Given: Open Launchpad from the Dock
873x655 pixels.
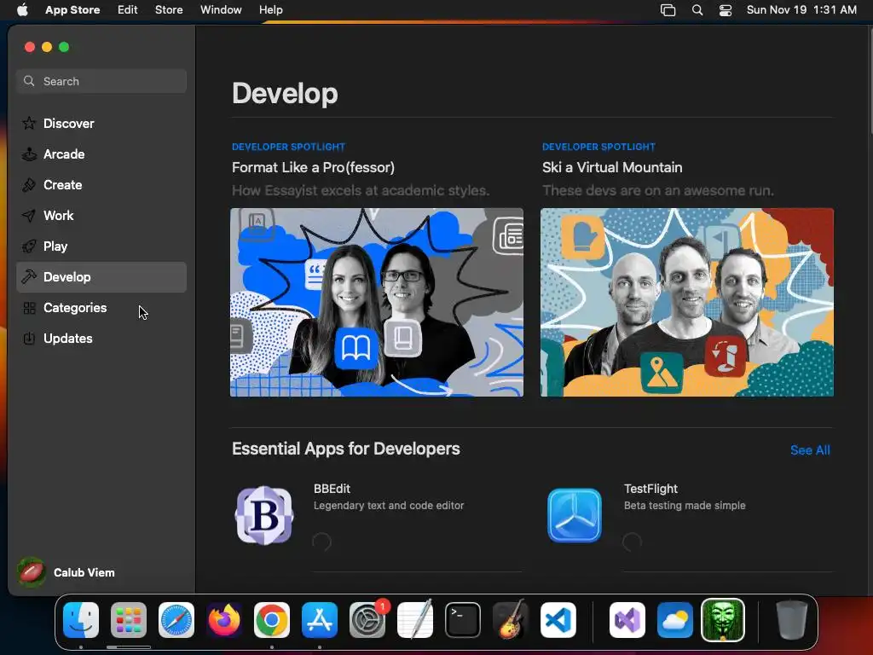Looking at the screenshot, I should (129, 620).
